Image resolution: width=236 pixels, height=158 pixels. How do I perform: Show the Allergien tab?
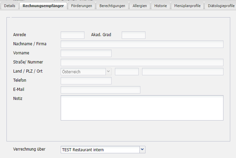pyautogui.click(x=140, y=6)
